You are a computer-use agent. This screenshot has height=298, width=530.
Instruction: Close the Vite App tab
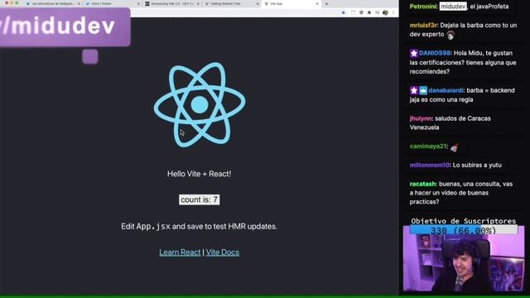[x=317, y=3]
